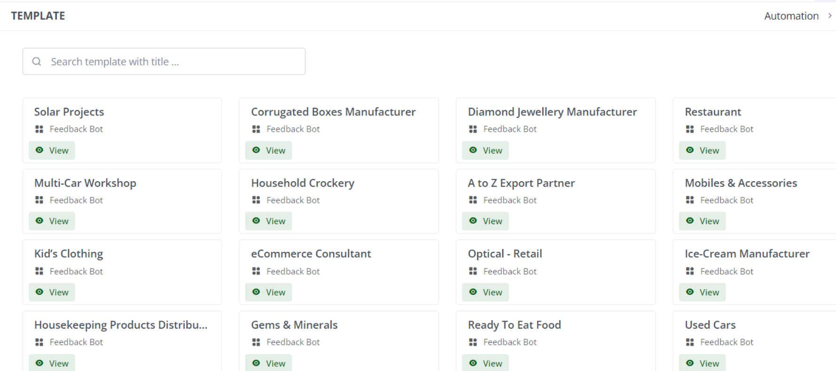836x371 pixels.
Task: Select the eCommerce Consultant template title
Action: (311, 254)
